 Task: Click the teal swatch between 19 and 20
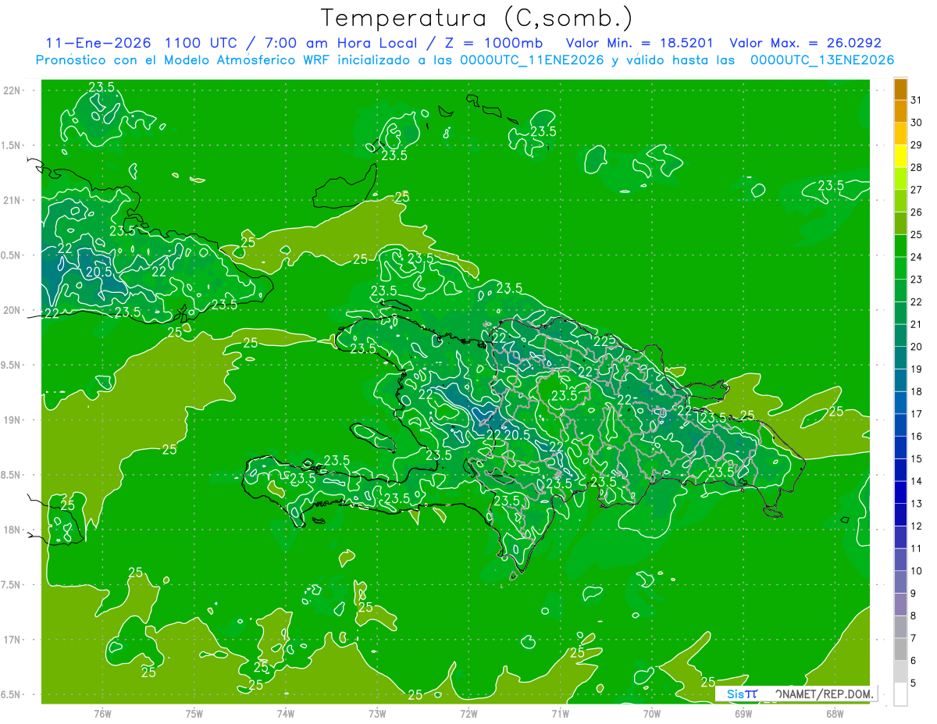tap(900, 358)
